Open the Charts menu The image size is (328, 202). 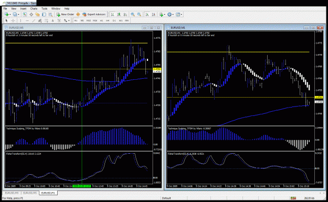tap(34, 8)
